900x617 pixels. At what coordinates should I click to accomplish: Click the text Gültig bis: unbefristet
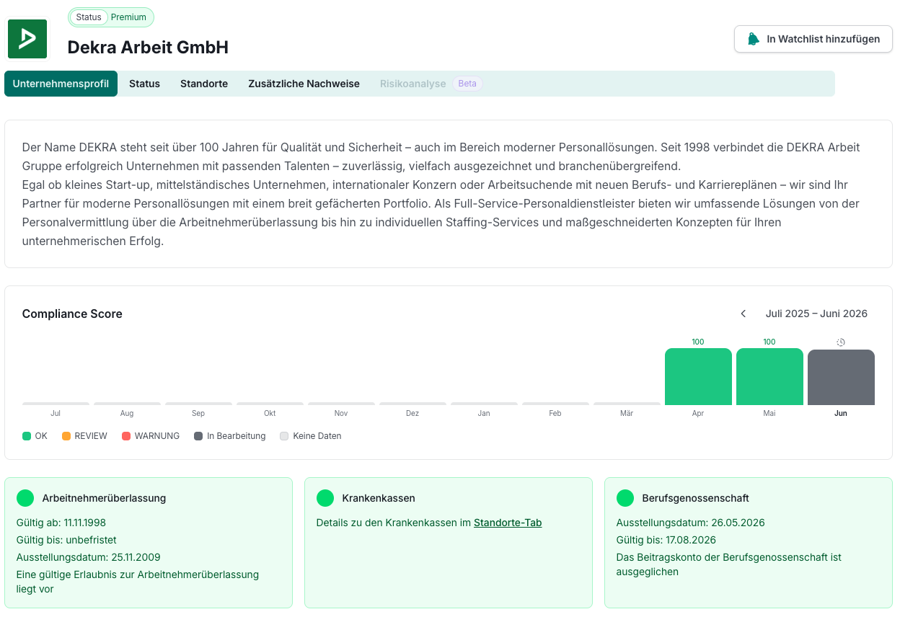tap(66, 540)
